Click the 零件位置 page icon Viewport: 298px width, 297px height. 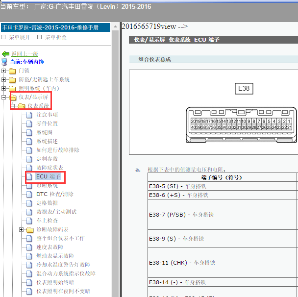click(29, 124)
